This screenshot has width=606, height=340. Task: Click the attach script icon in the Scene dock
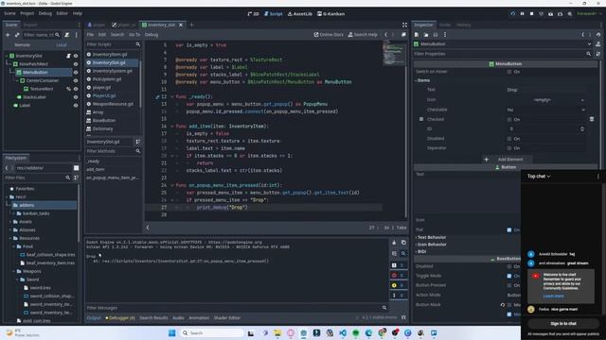click(x=67, y=35)
